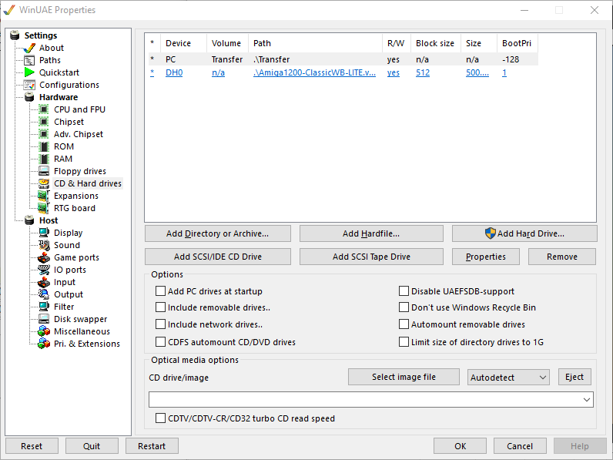Select the Floppy drives icon
Image resolution: width=613 pixels, height=460 pixels.
point(44,171)
